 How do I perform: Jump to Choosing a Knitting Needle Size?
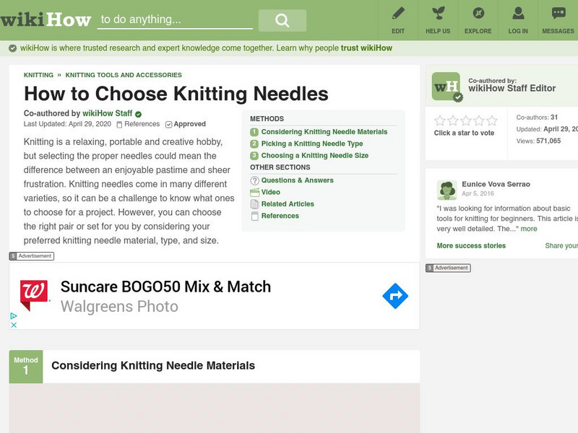[x=314, y=155]
